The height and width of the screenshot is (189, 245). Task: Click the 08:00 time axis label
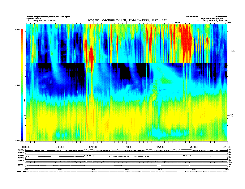click(x=93, y=147)
